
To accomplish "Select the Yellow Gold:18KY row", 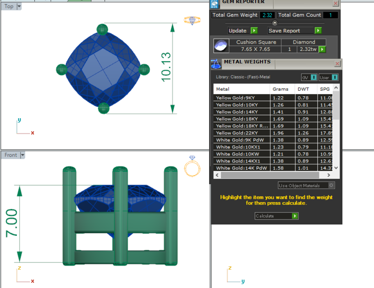I will click(x=241, y=119).
